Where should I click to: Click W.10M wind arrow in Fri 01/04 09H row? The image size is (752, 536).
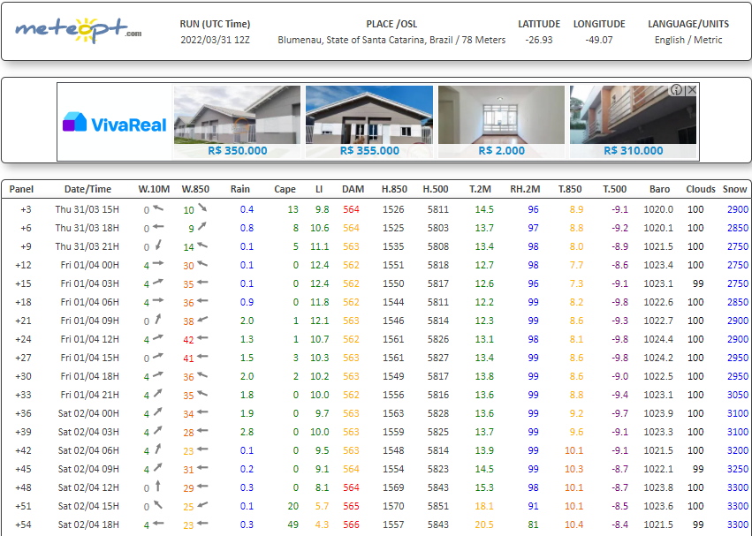(158, 319)
